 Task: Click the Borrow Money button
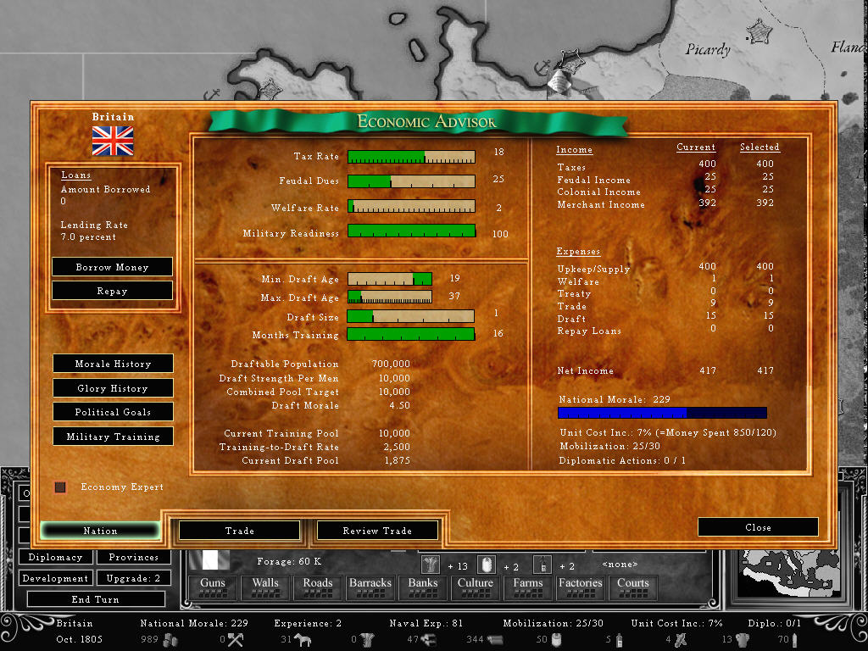[x=113, y=267]
